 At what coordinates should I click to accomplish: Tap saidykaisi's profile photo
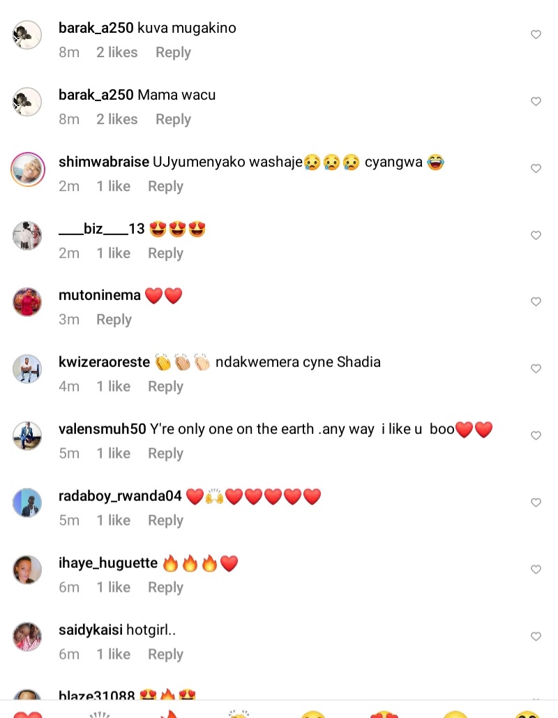[x=28, y=636]
